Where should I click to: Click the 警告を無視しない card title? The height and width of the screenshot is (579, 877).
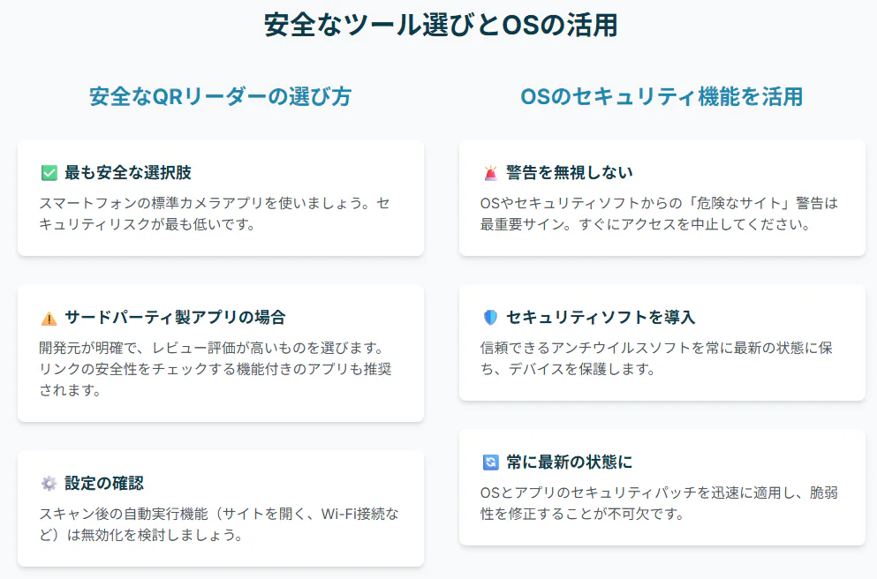[x=569, y=172]
